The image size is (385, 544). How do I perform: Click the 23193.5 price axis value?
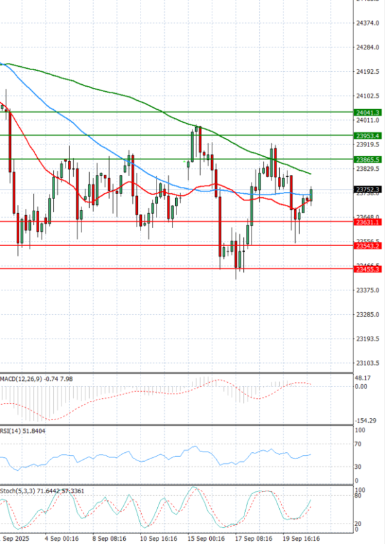368,338
